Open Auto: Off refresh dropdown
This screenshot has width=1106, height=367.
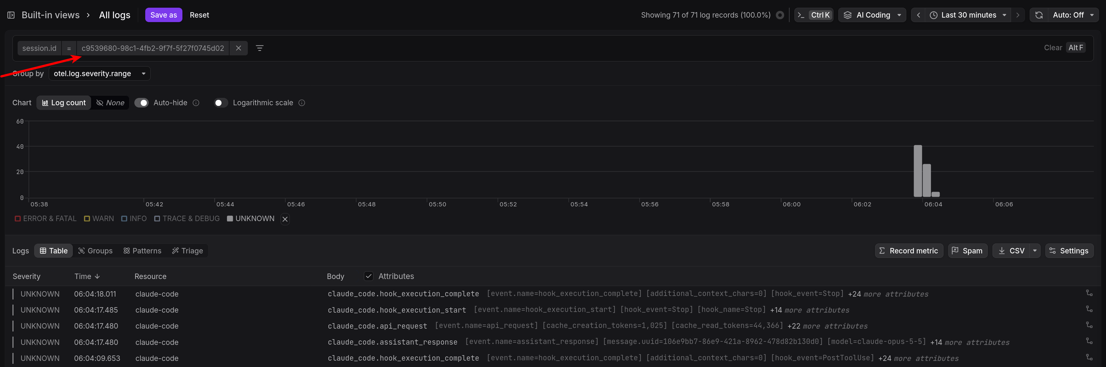[x=1073, y=15]
